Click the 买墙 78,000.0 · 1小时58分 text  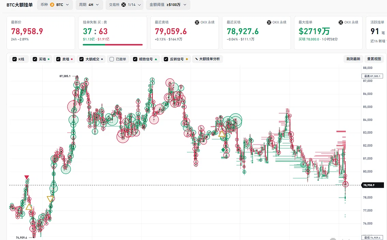(x=318, y=39)
